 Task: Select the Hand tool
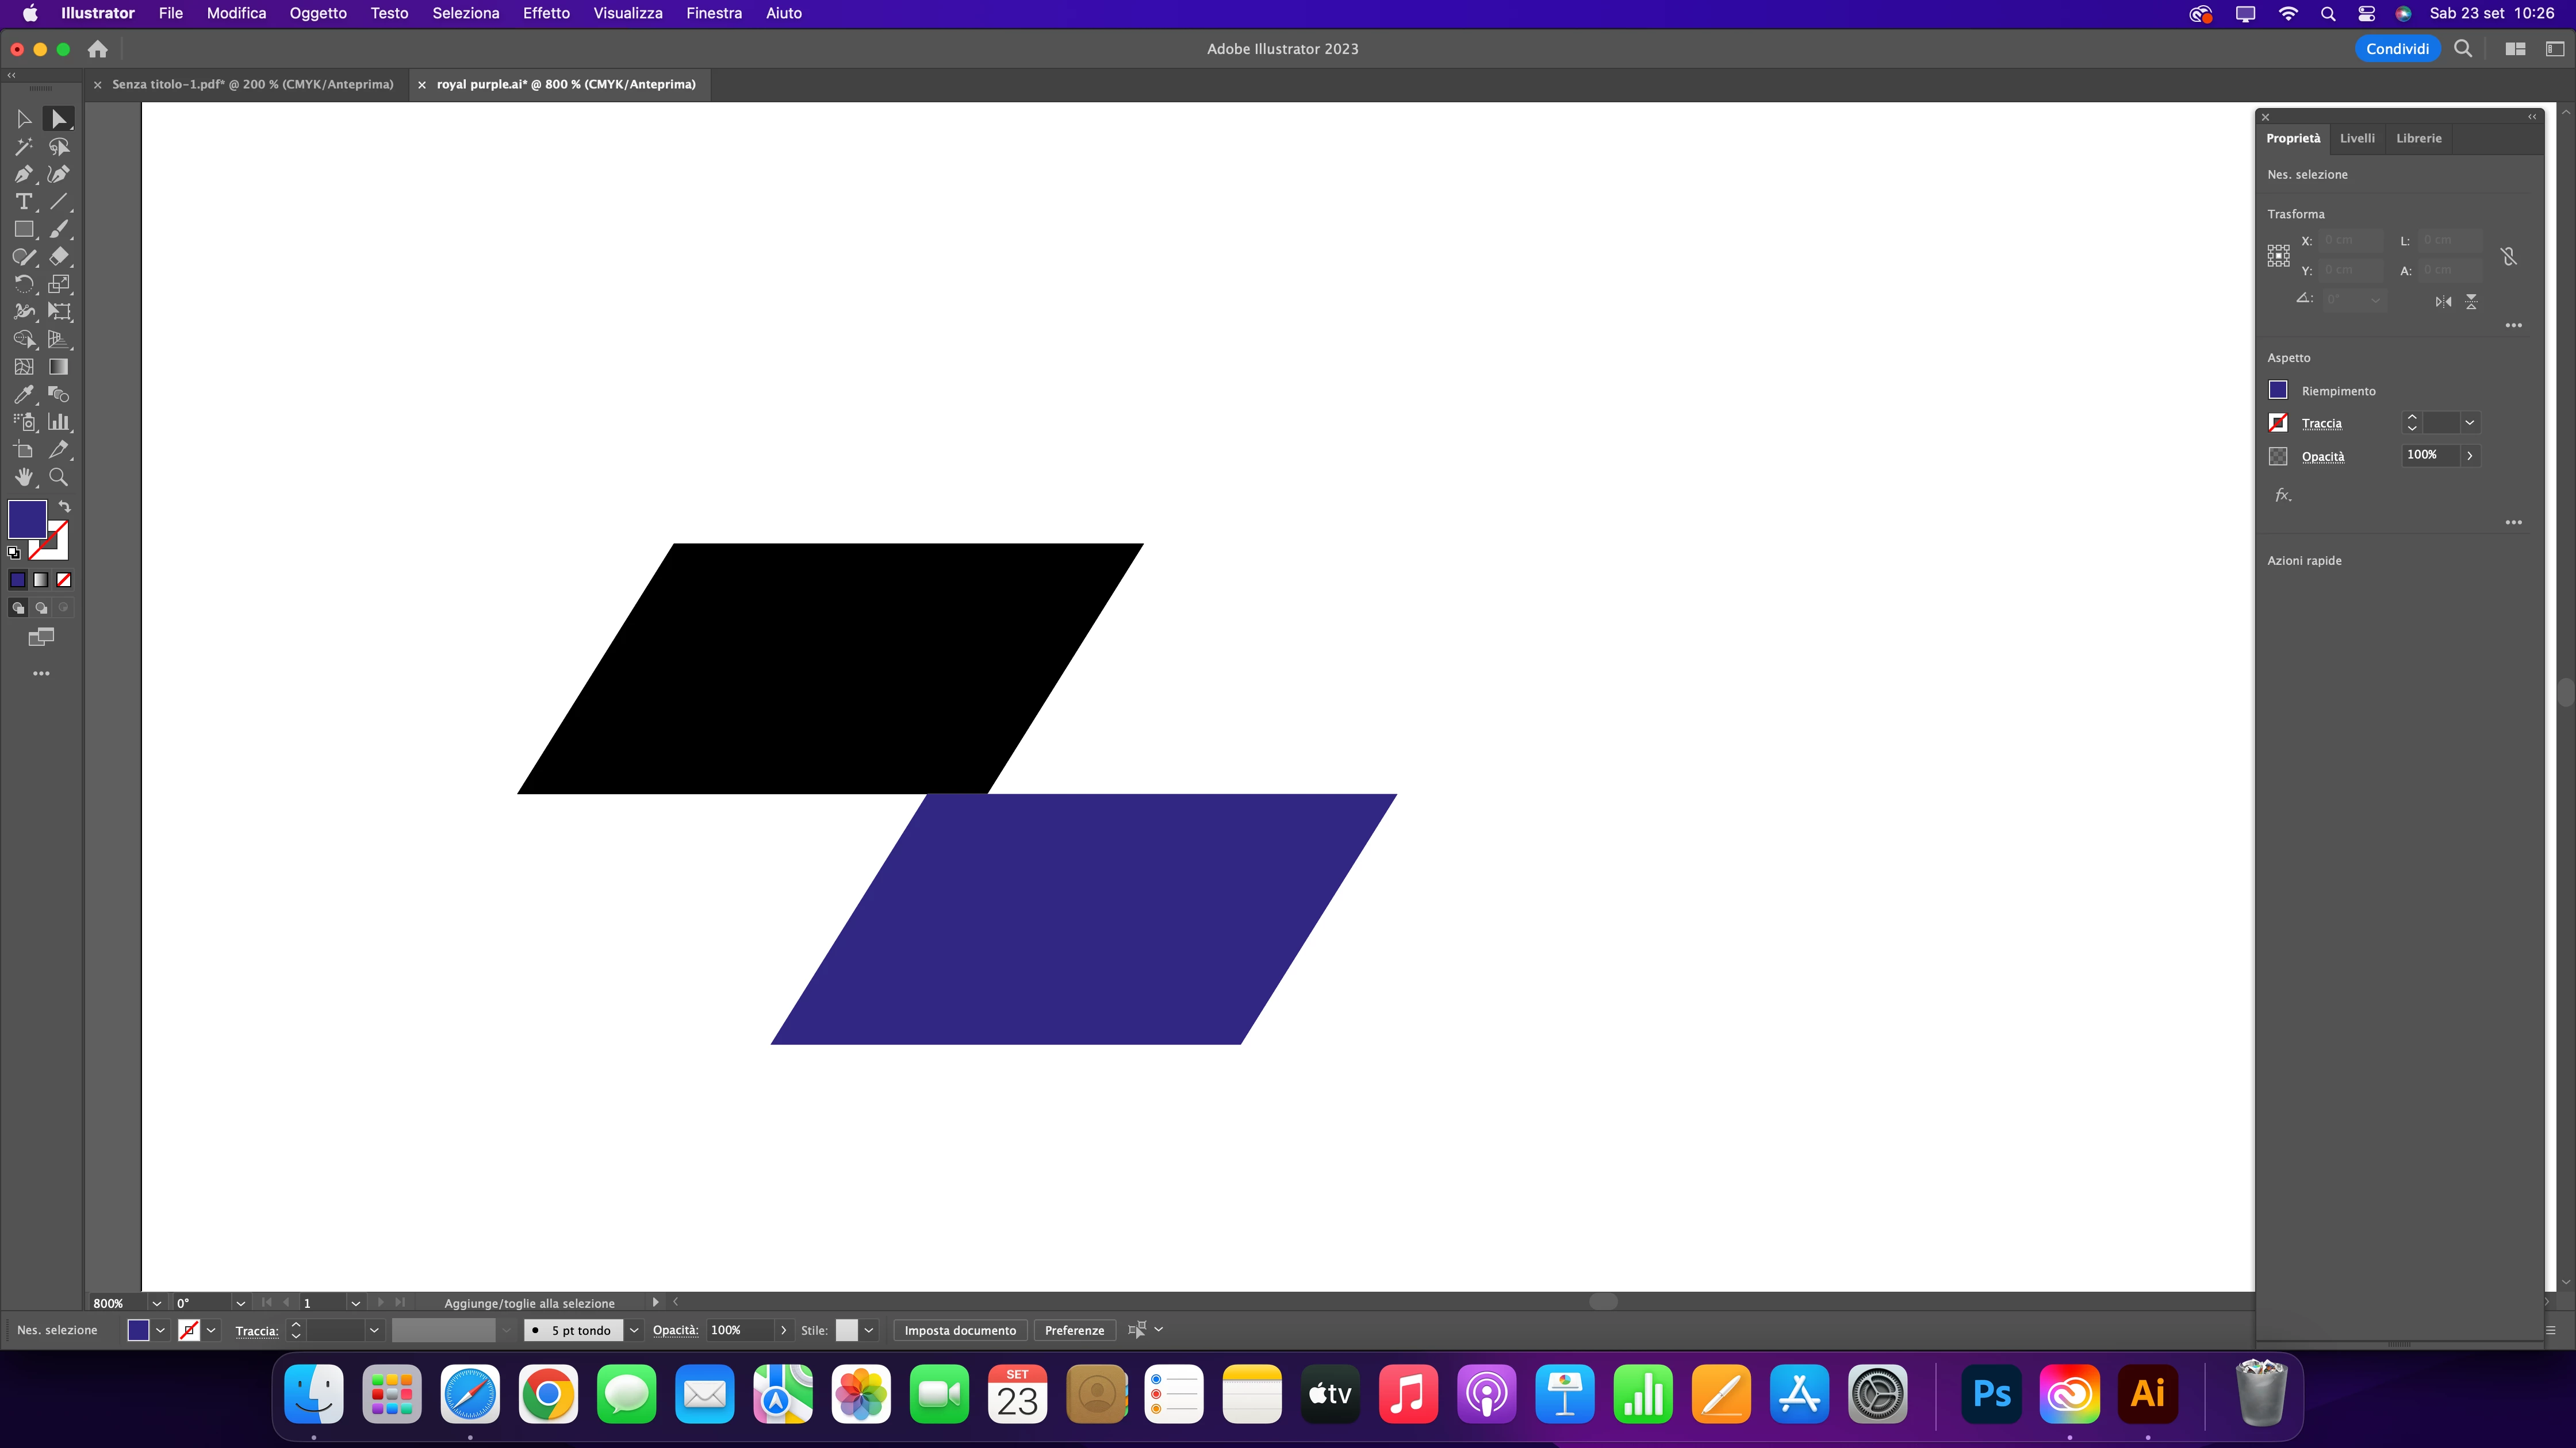tap(23, 477)
